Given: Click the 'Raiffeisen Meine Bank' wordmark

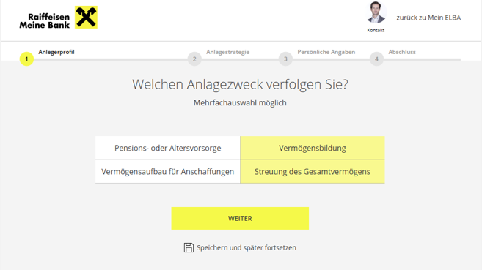Looking at the screenshot, I should 45,20.
